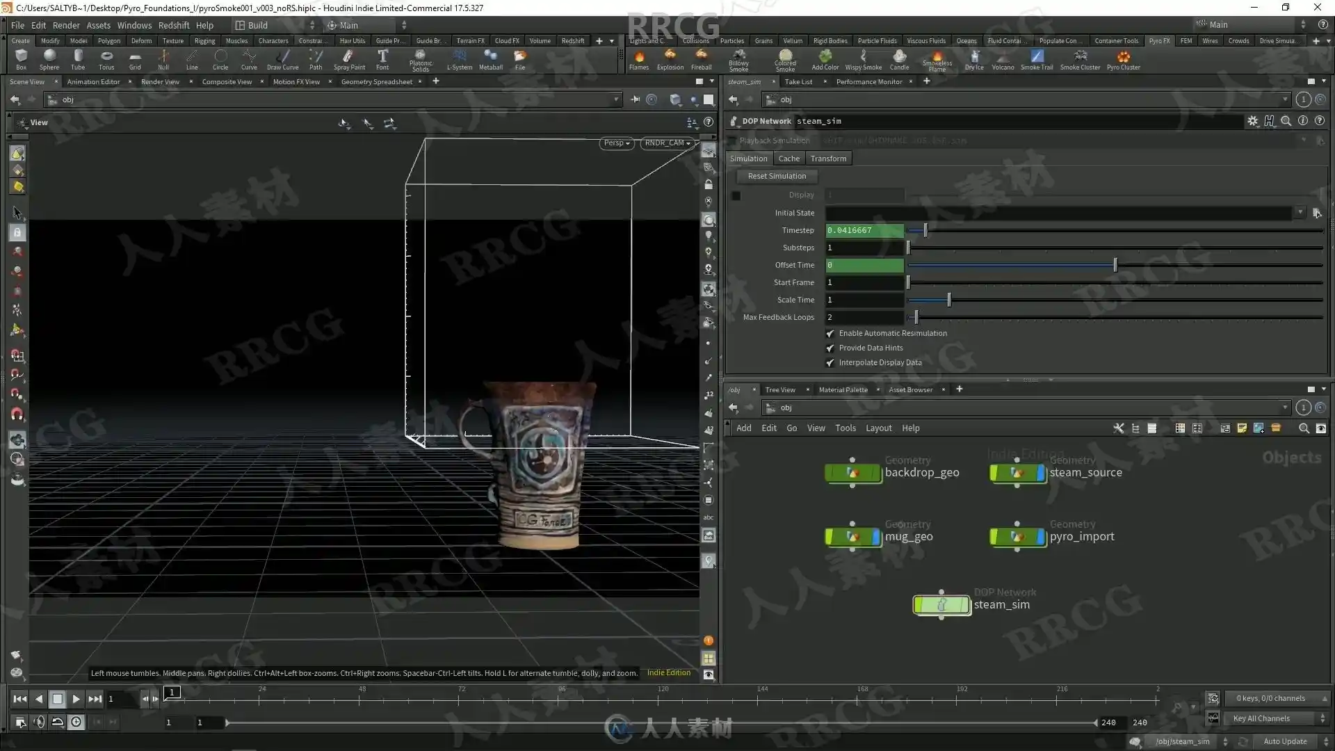This screenshot has height=751, width=1335.
Task: Create a Billowy Smoke effect
Action: [x=738, y=60]
